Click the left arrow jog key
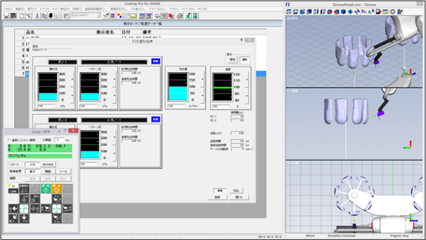The width and height of the screenshot is (426, 240). coord(13,209)
